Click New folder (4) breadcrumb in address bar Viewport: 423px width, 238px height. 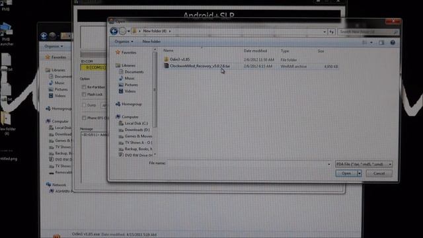(155, 31)
